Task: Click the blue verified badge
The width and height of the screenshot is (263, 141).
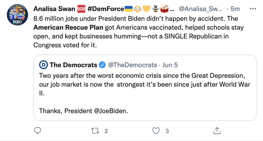Action: pos(102,65)
